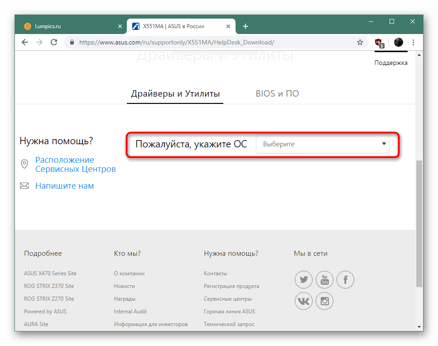Open the Instagram icon
Image resolution: width=438 pixels, height=346 pixels.
324,301
